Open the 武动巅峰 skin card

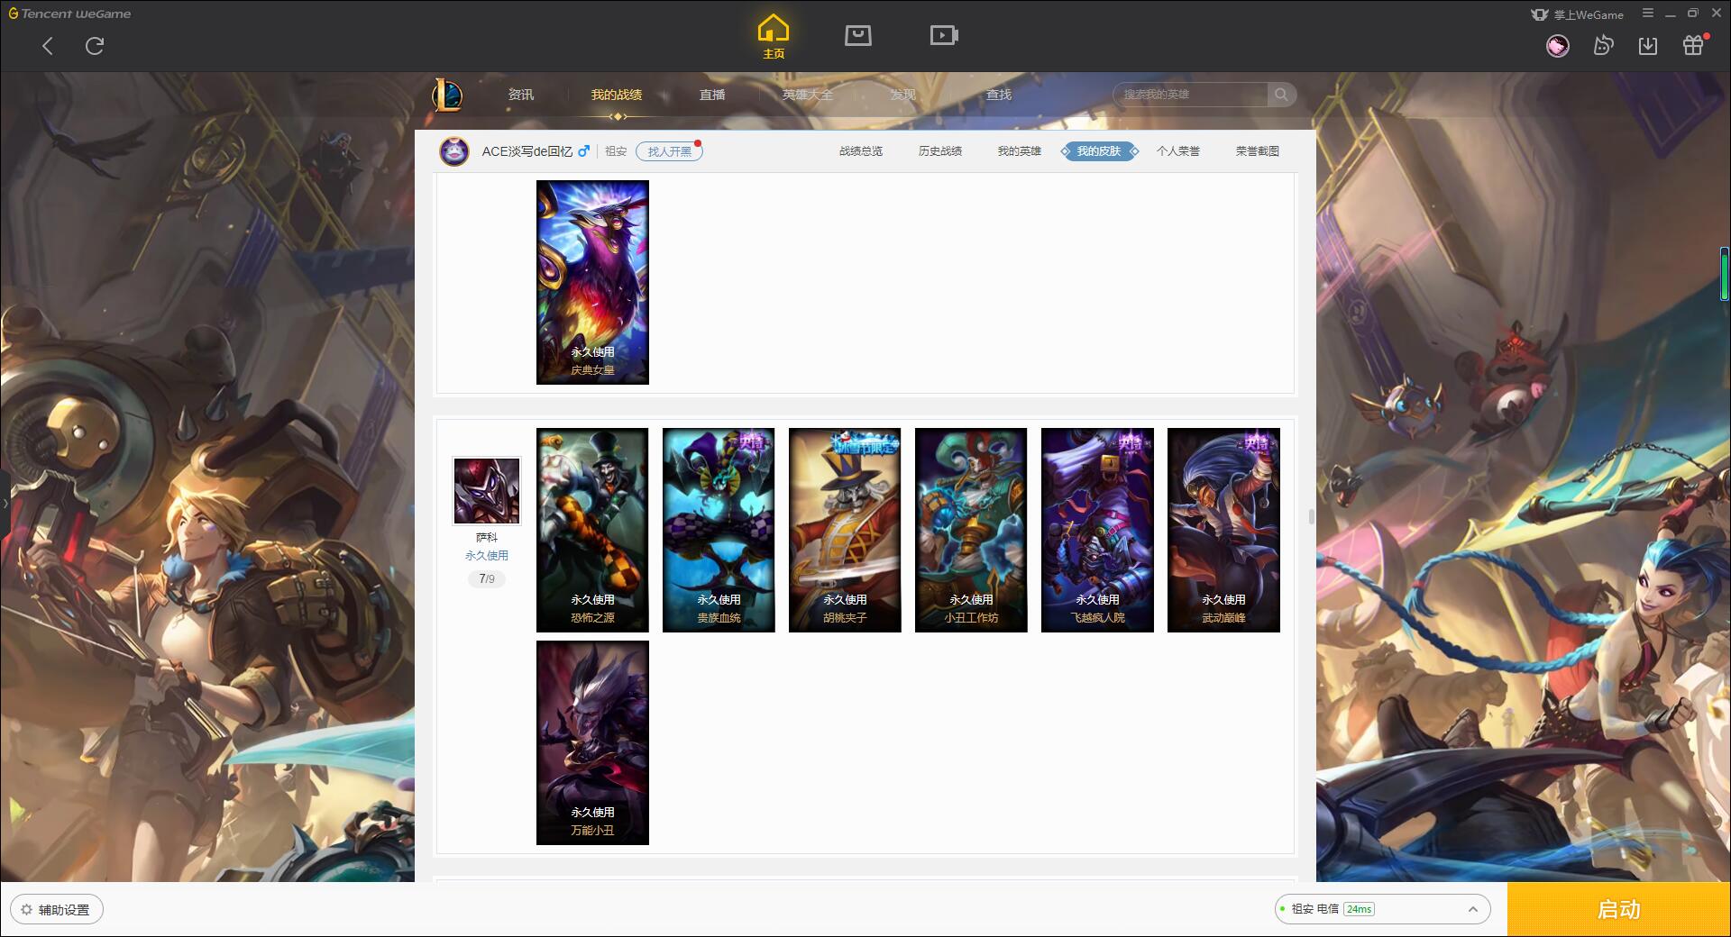pos(1223,530)
